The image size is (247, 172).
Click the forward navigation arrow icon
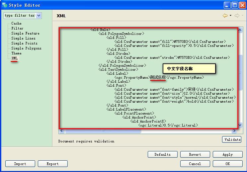point(237,16)
